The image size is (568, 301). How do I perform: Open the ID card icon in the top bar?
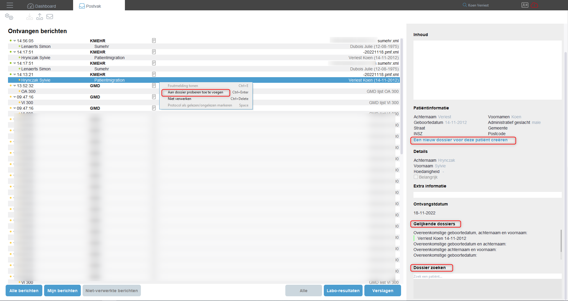(x=525, y=5)
